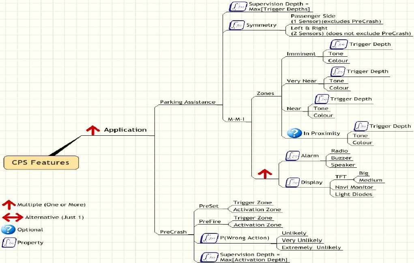Click the Zones node
414x263 pixels.
265,93
